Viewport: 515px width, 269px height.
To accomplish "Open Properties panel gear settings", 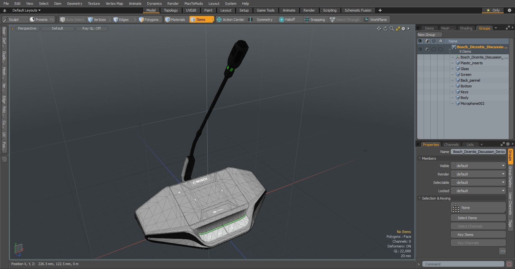I will coord(508,144).
